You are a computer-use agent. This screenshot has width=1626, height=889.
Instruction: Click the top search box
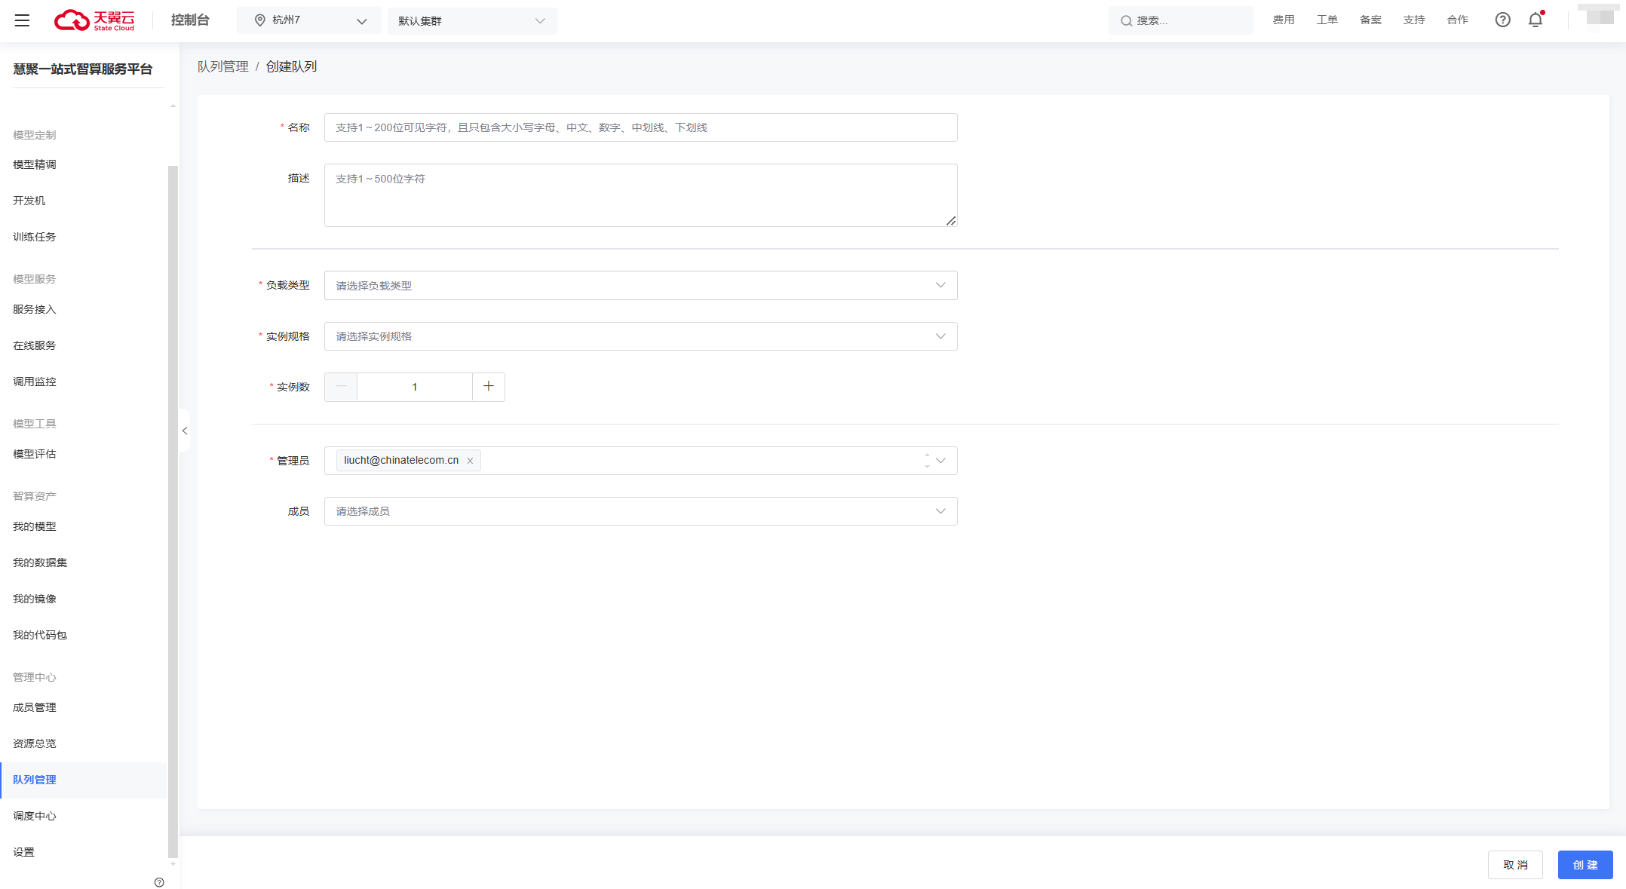click(x=1181, y=20)
